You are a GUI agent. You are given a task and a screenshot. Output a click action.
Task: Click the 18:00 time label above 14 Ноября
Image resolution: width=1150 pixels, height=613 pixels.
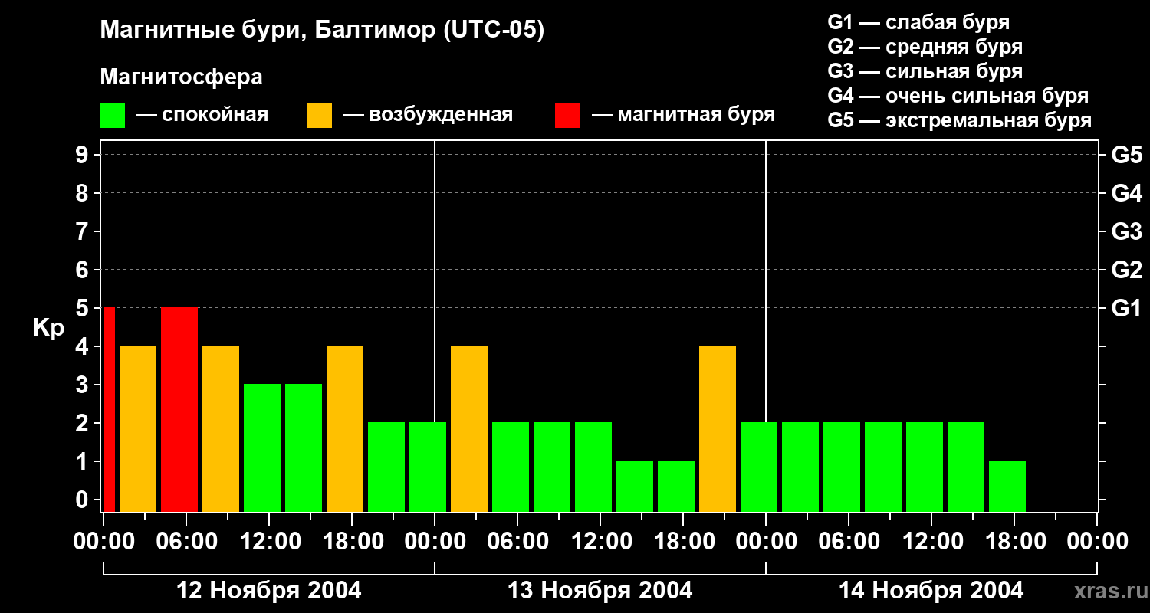1014,542
